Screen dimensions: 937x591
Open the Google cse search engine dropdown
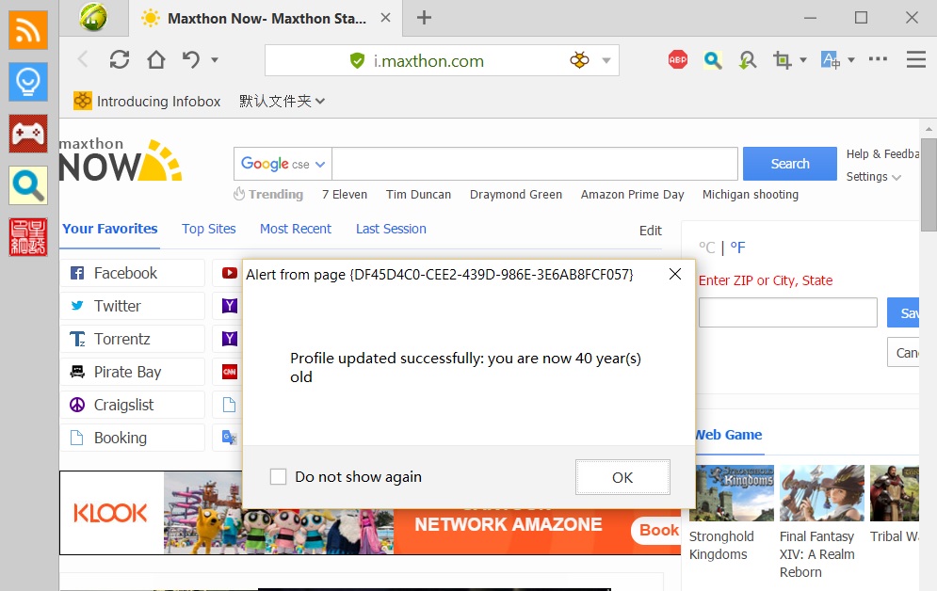coord(283,164)
